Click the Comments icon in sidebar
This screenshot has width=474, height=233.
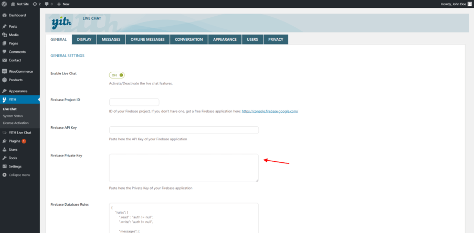(4, 52)
